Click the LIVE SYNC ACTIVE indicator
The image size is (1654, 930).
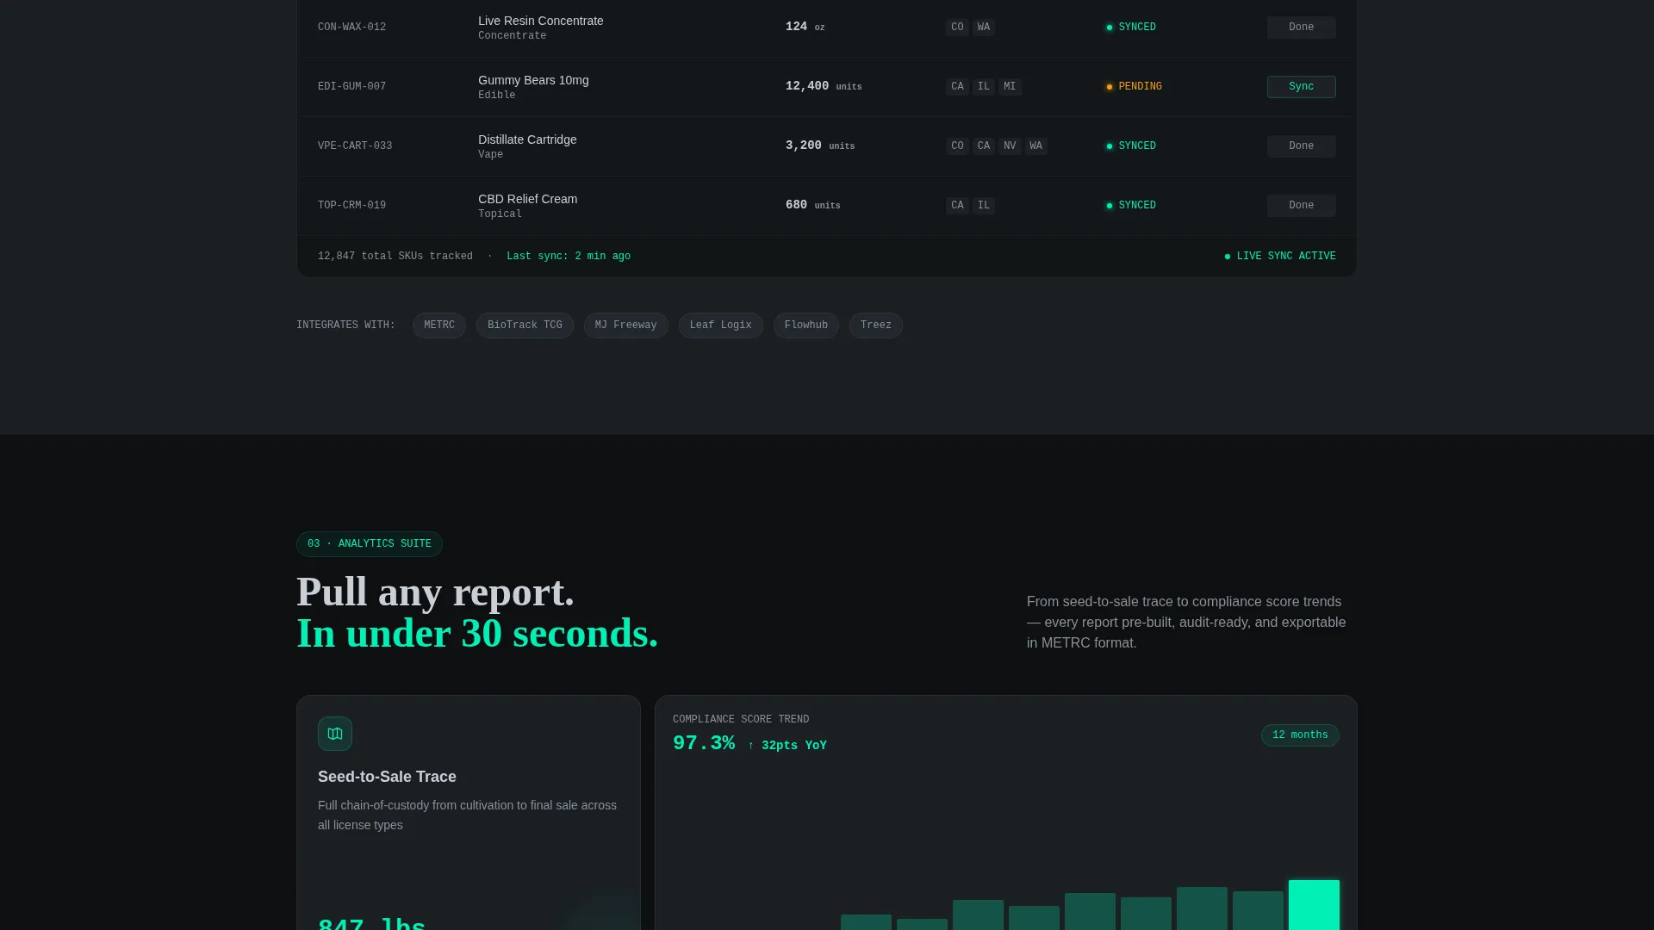pos(1280,257)
